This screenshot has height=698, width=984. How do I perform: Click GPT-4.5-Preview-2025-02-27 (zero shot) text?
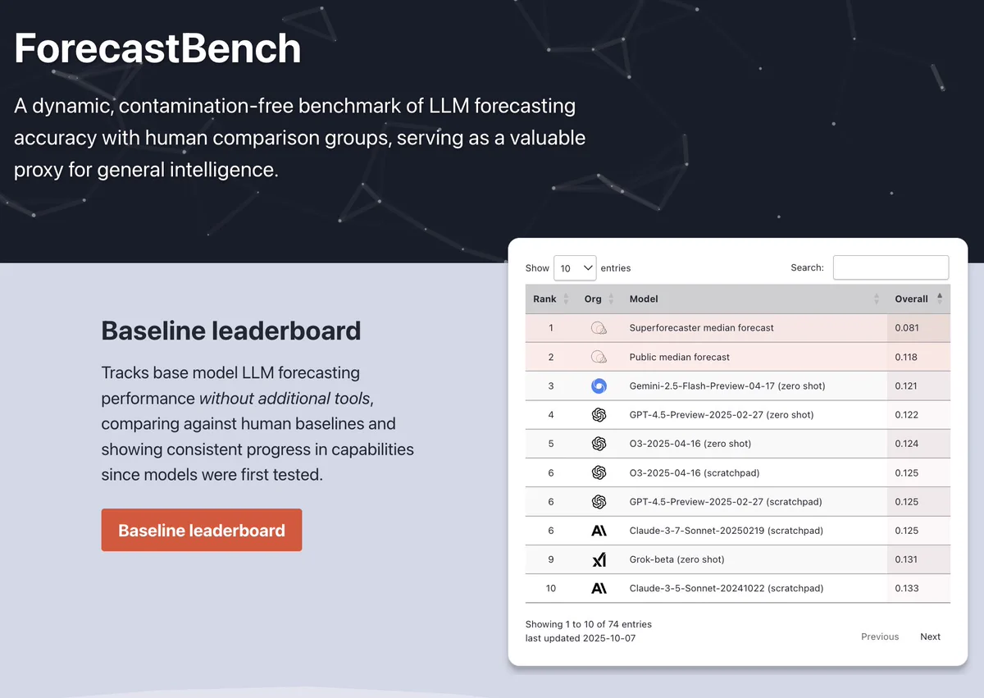(x=722, y=415)
